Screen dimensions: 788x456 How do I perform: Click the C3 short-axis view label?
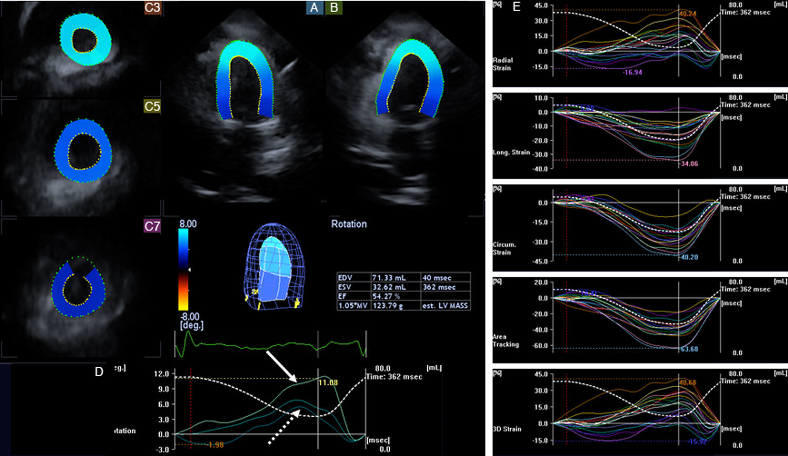pos(152,7)
